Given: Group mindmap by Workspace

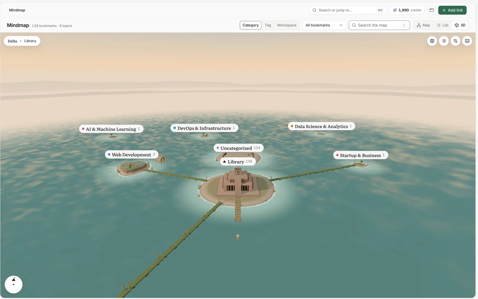Looking at the screenshot, I should click(x=287, y=25).
